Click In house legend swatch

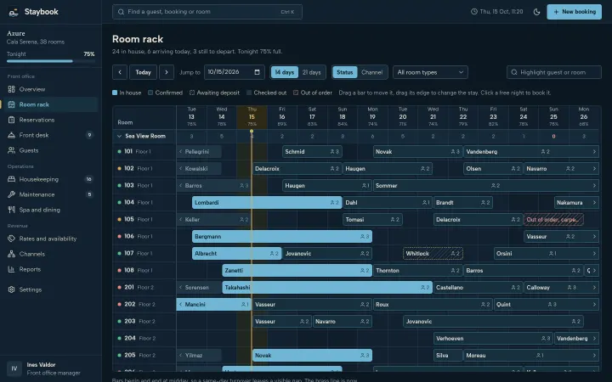115,93
